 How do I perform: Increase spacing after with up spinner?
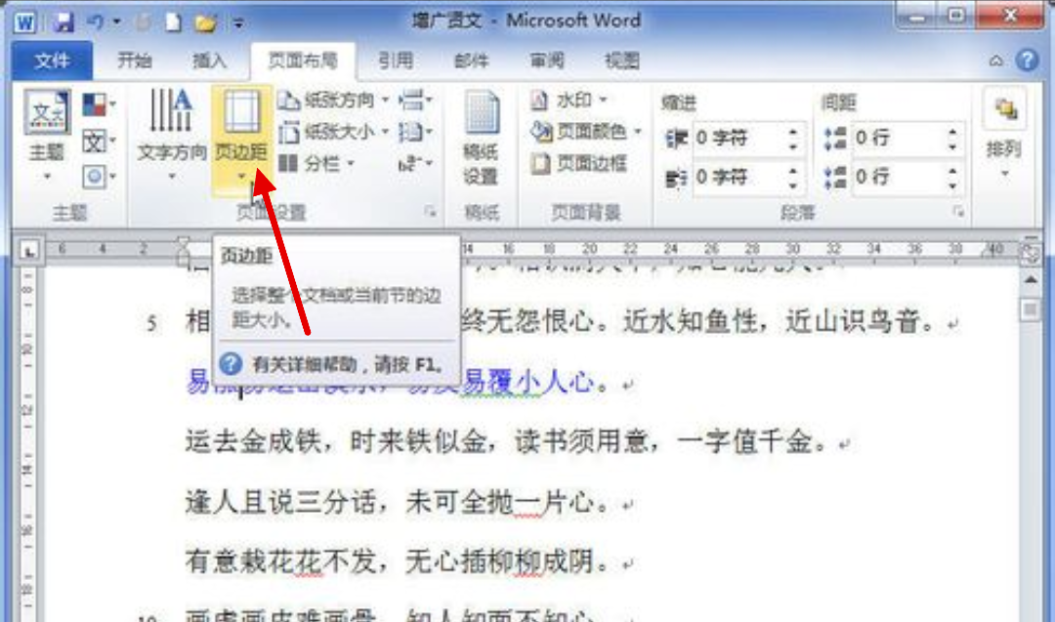tap(952, 170)
